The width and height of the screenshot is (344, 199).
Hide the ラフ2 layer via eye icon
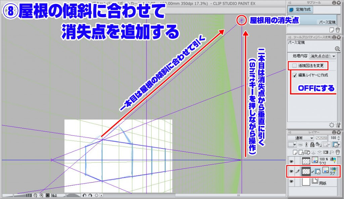(291, 161)
